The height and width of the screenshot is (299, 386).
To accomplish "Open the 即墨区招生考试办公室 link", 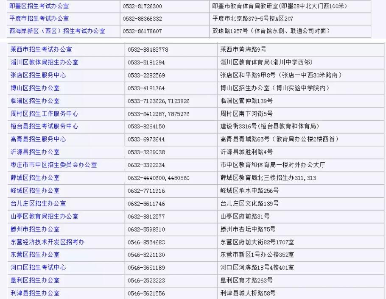I will (39, 6).
